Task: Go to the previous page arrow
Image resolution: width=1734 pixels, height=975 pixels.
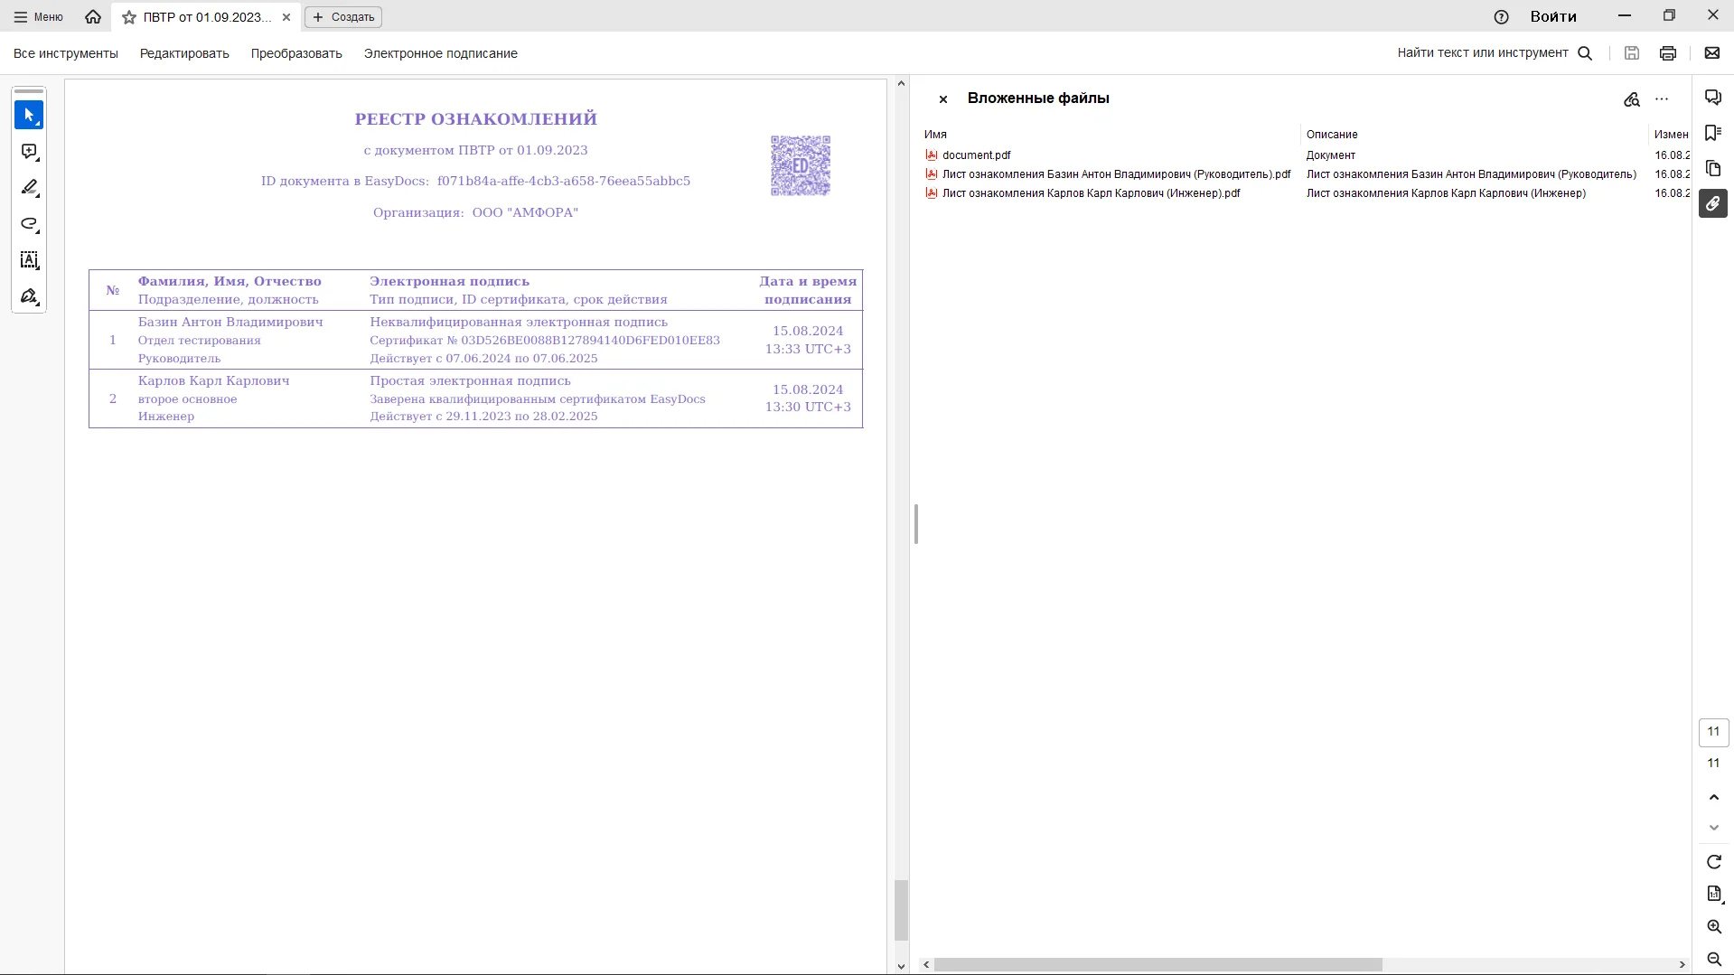Action: click(1713, 797)
